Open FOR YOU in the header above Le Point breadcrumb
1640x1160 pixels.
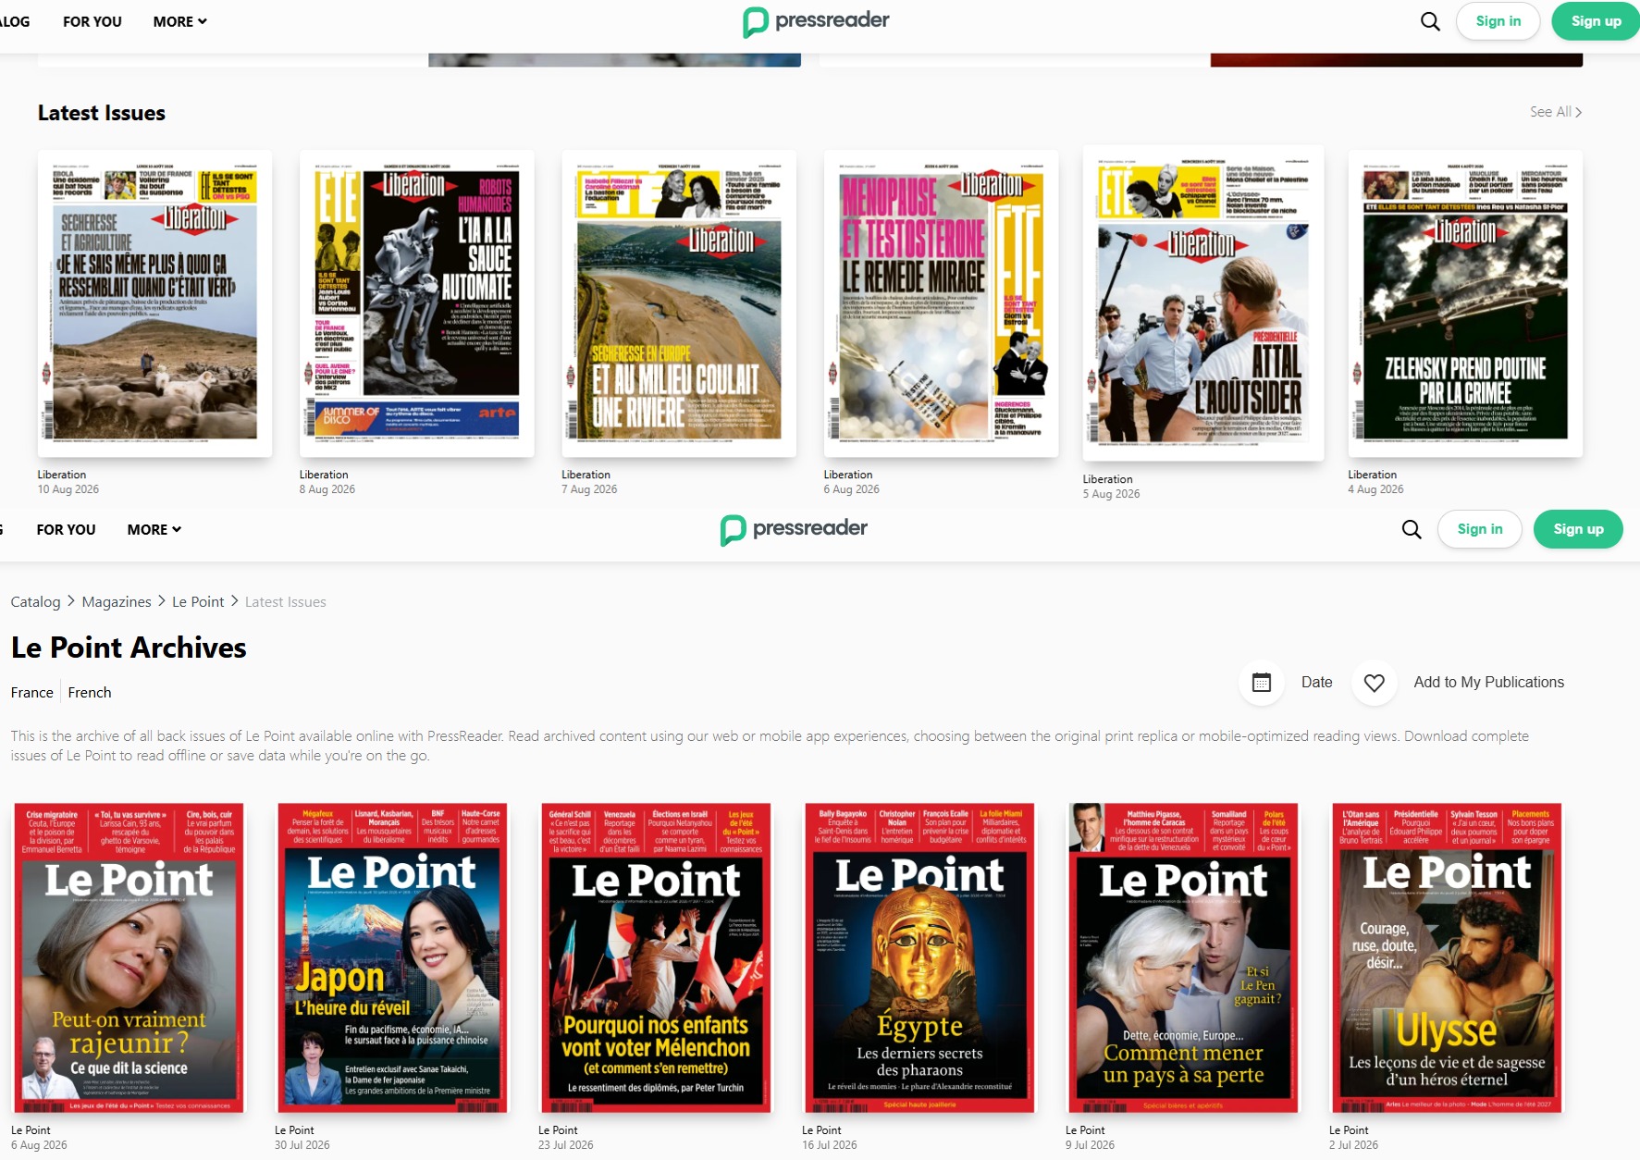(67, 529)
